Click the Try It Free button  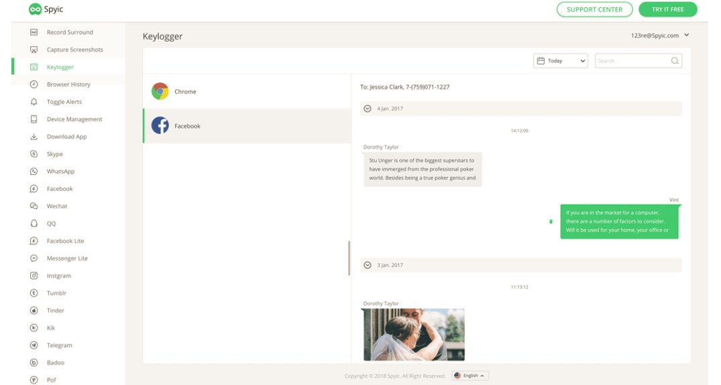tap(667, 9)
